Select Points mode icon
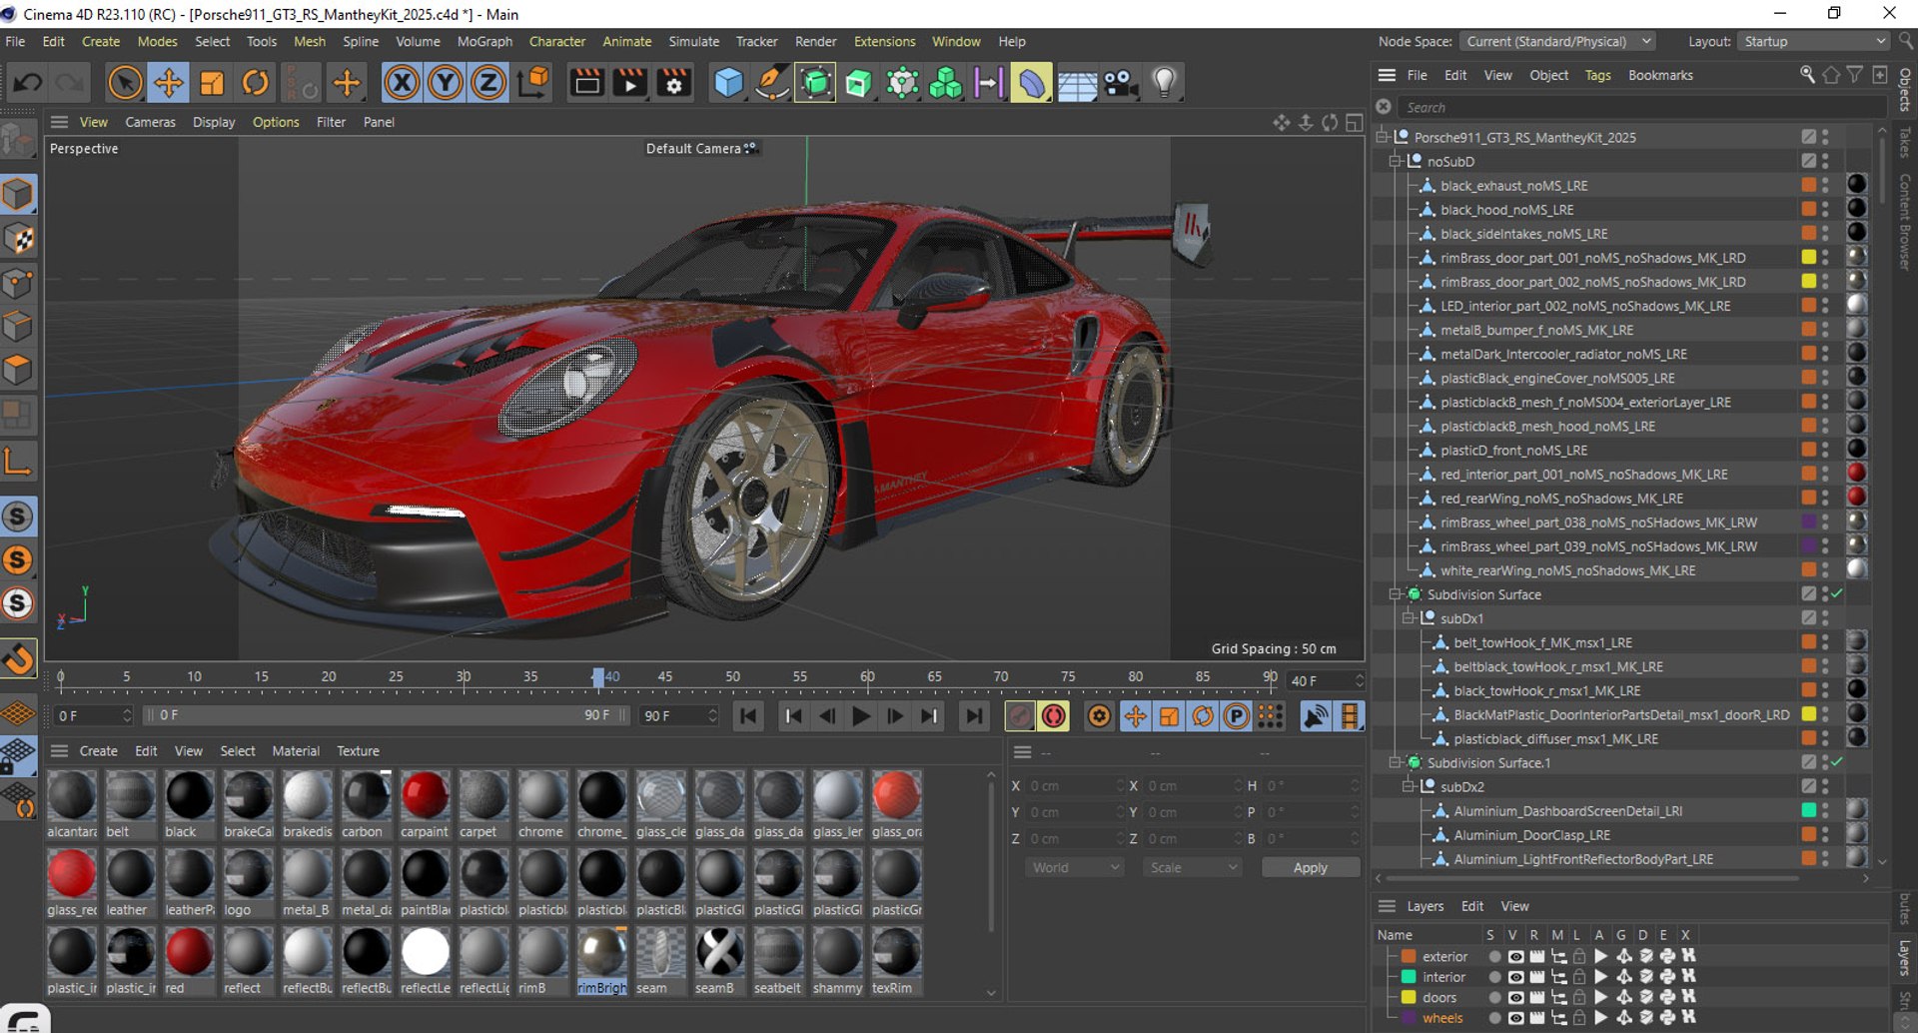 [x=18, y=284]
